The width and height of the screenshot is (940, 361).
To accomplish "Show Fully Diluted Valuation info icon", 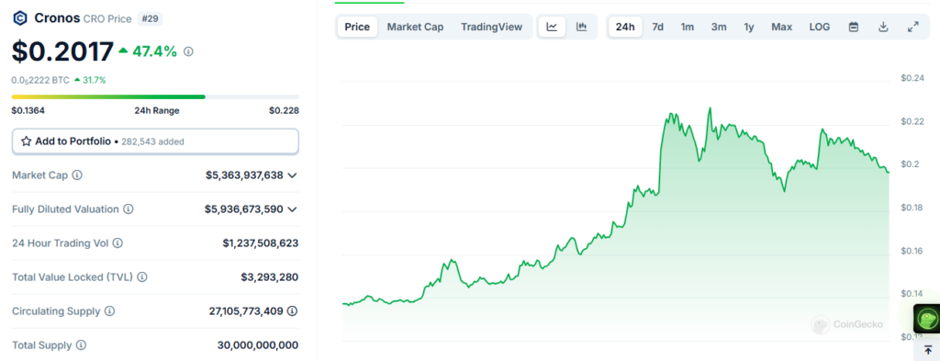I will click(x=129, y=209).
